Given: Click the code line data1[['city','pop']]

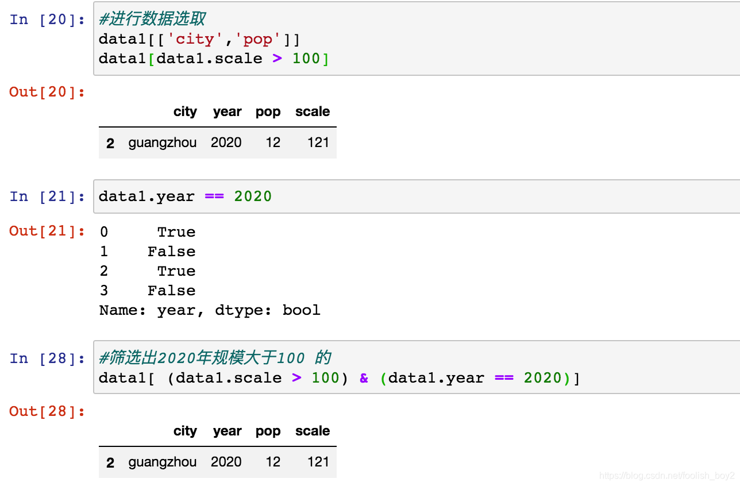Looking at the screenshot, I should click(199, 39).
